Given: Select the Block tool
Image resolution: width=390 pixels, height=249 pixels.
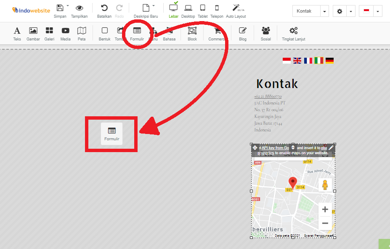Looking at the screenshot, I should [192, 33].
